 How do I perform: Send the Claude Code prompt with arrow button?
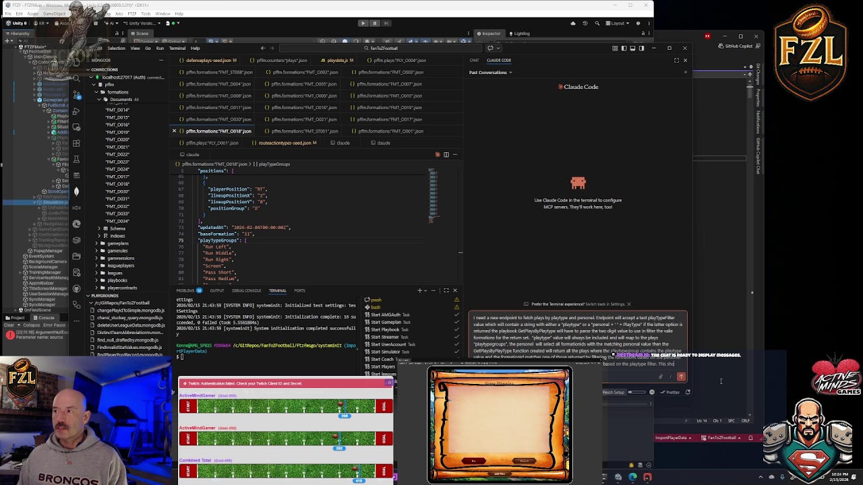681,377
